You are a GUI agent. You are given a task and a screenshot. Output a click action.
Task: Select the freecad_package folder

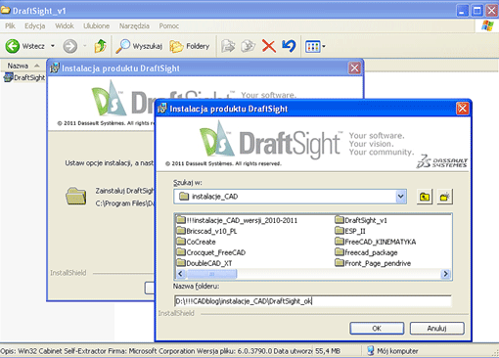pyautogui.click(x=366, y=252)
